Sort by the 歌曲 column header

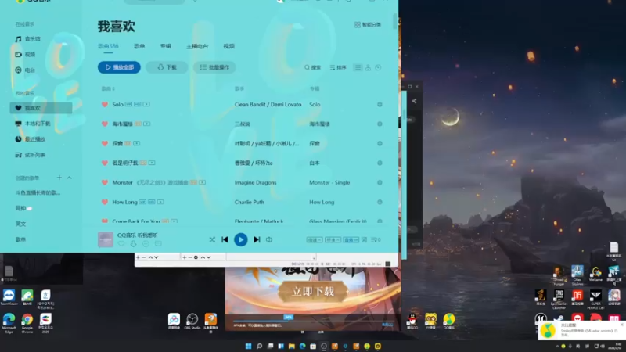click(108, 88)
